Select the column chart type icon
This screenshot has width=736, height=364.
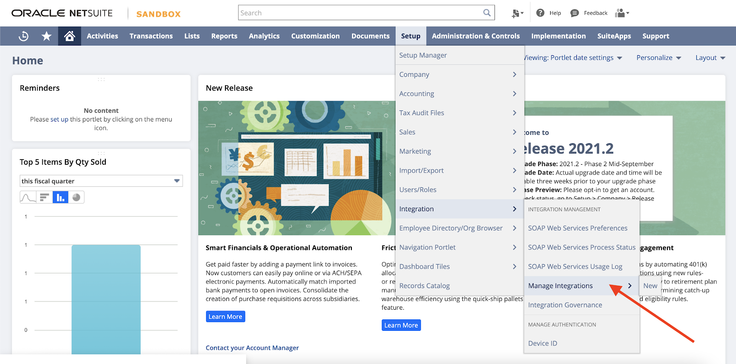tap(60, 197)
